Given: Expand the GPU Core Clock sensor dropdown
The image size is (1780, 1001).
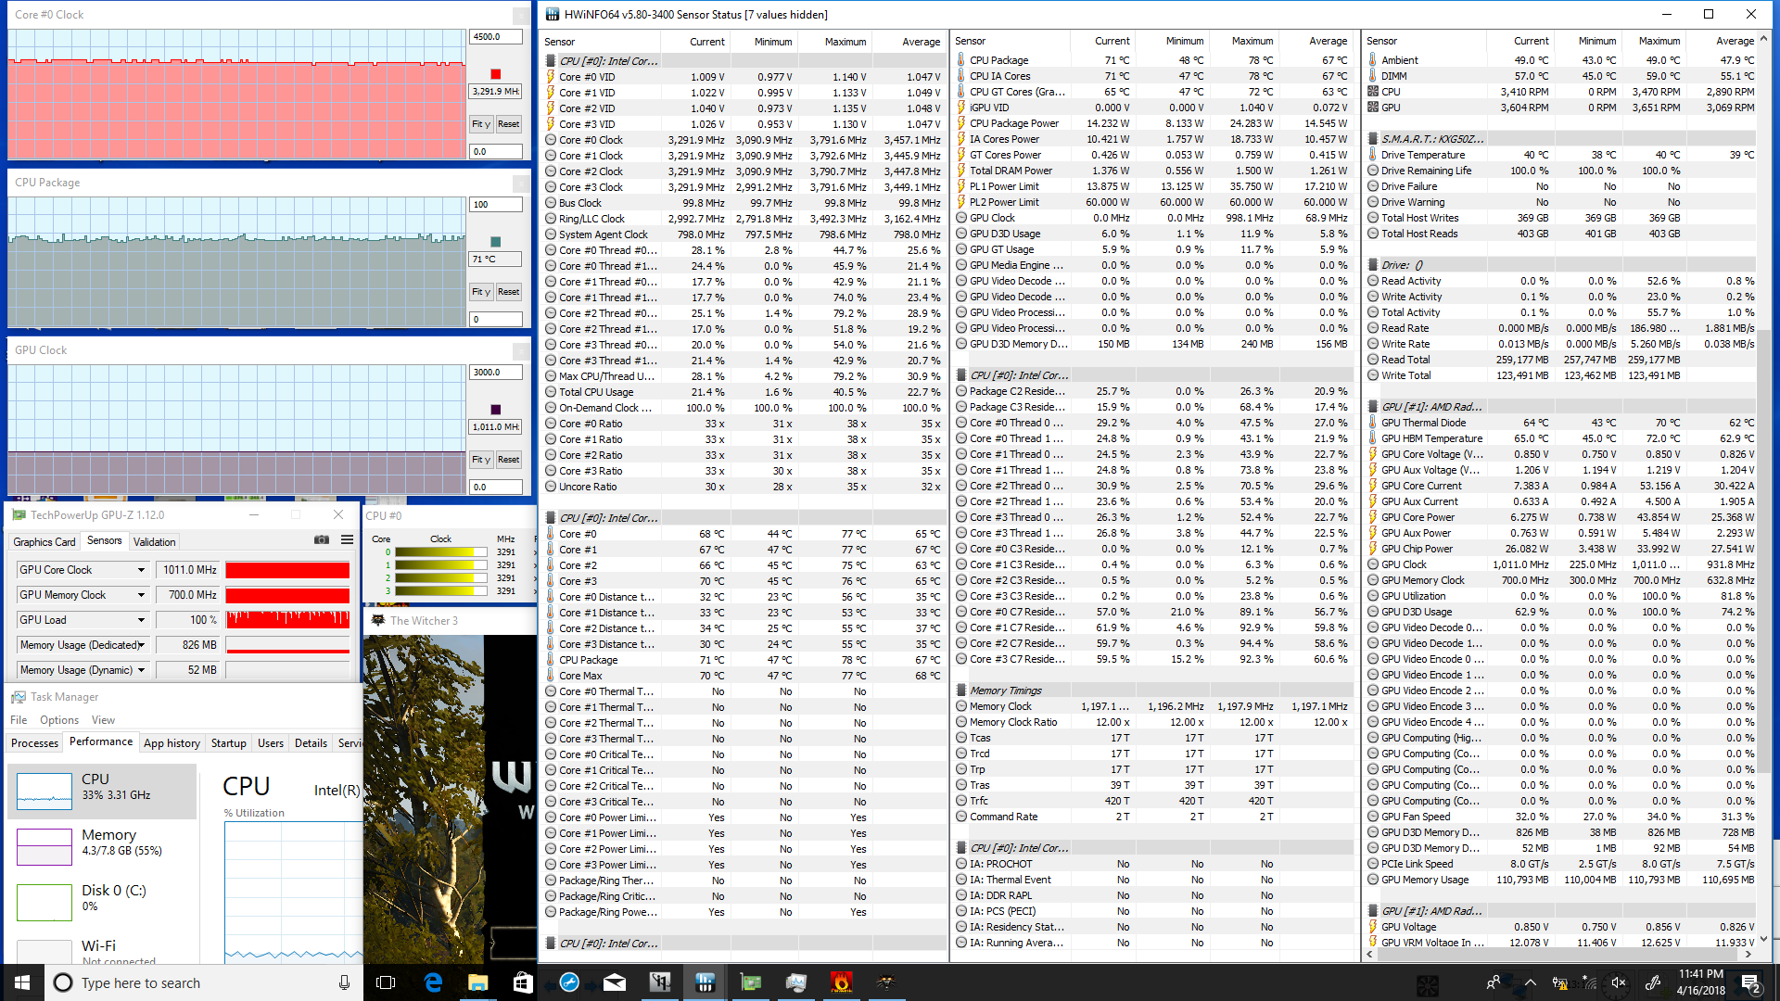Looking at the screenshot, I should [x=141, y=570].
